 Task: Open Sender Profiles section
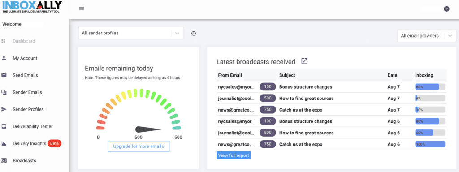tap(28, 109)
